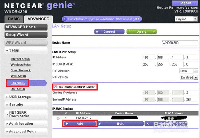Edit Ending IP Address last octet
This screenshot has height=138, width=200.
pyautogui.click(x=192, y=99)
